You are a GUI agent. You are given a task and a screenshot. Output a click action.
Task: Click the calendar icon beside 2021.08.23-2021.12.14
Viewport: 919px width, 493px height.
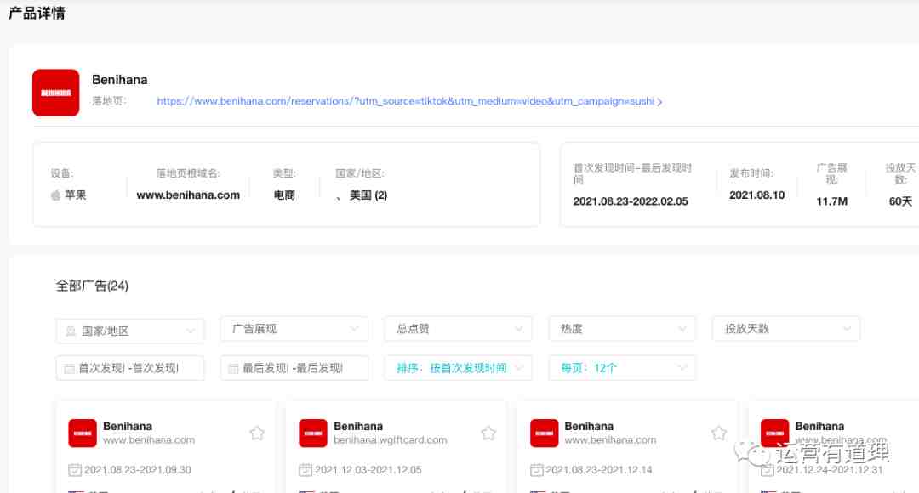[536, 469]
